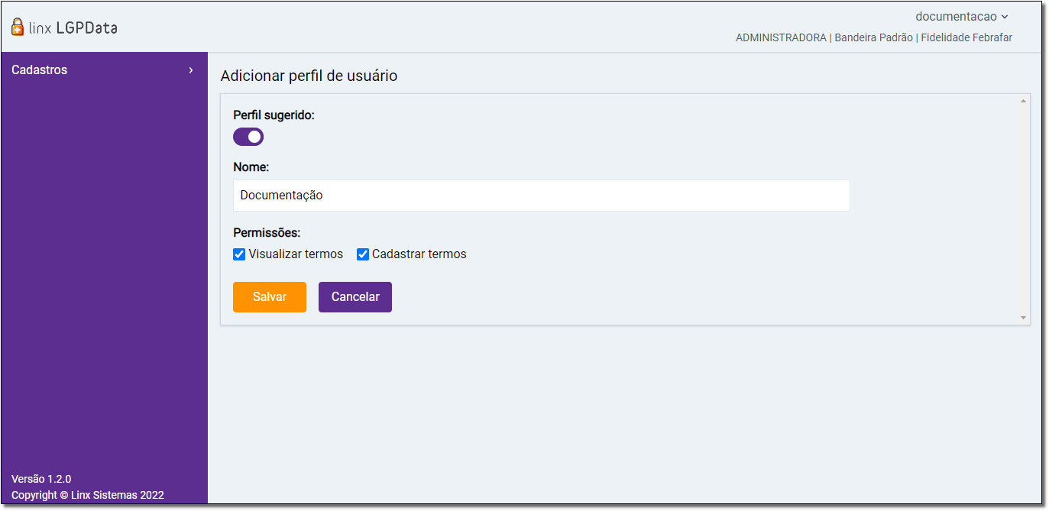Toggle off the Perfil sugerido switch
Image resolution: width=1049 pixels, height=511 pixels.
(x=248, y=137)
